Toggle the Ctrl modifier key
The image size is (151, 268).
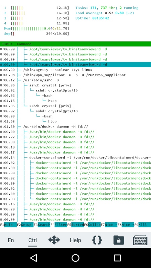33,240
